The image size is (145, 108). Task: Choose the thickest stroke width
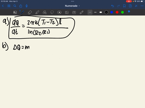(101, 12)
